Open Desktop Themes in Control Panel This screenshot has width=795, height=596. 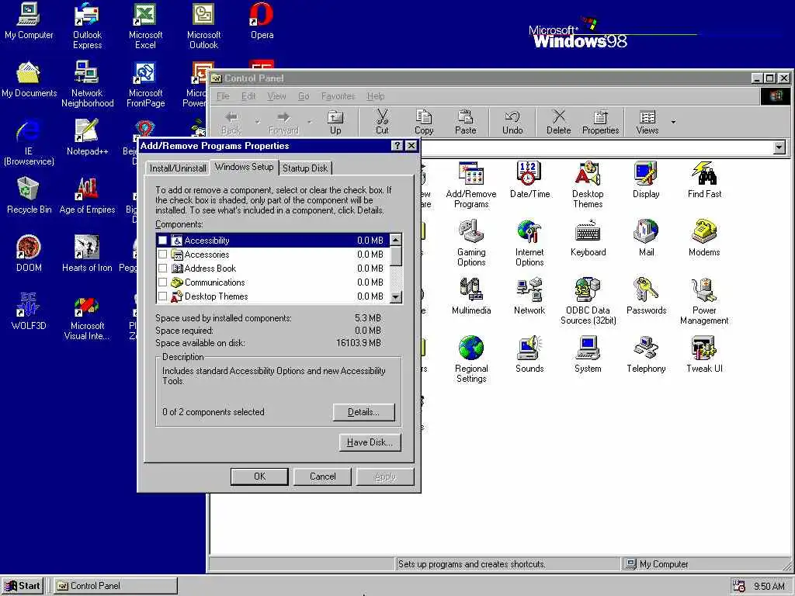tap(588, 185)
